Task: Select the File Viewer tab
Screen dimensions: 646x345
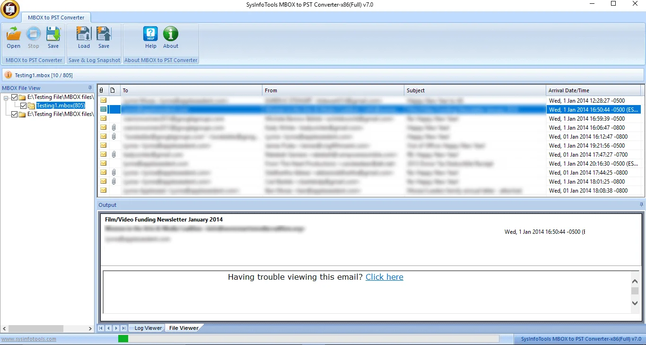Action: [x=184, y=328]
